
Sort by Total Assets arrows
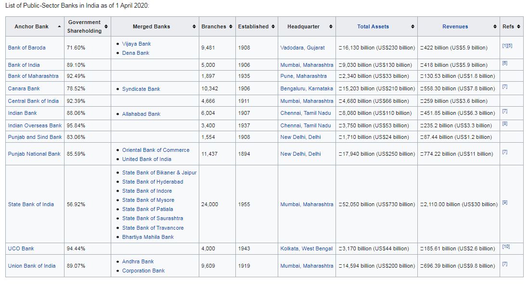pyautogui.click(x=413, y=26)
